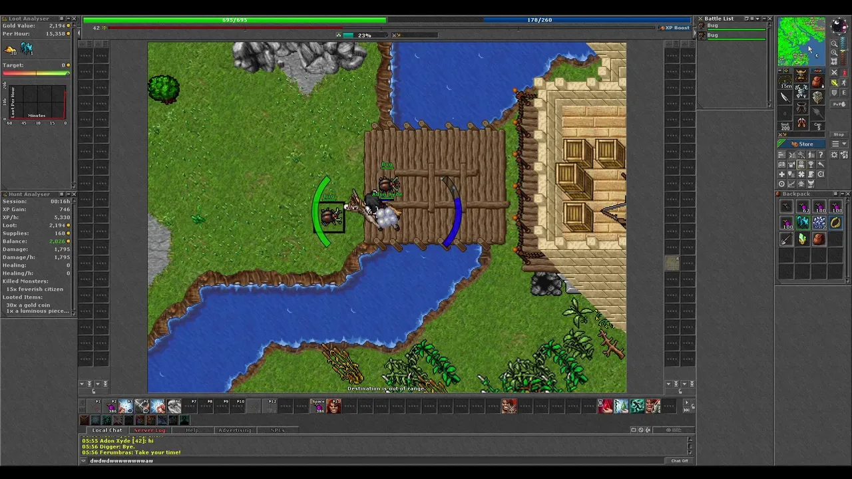
Task: Click the XP Boost button
Action: pyautogui.click(x=675, y=28)
